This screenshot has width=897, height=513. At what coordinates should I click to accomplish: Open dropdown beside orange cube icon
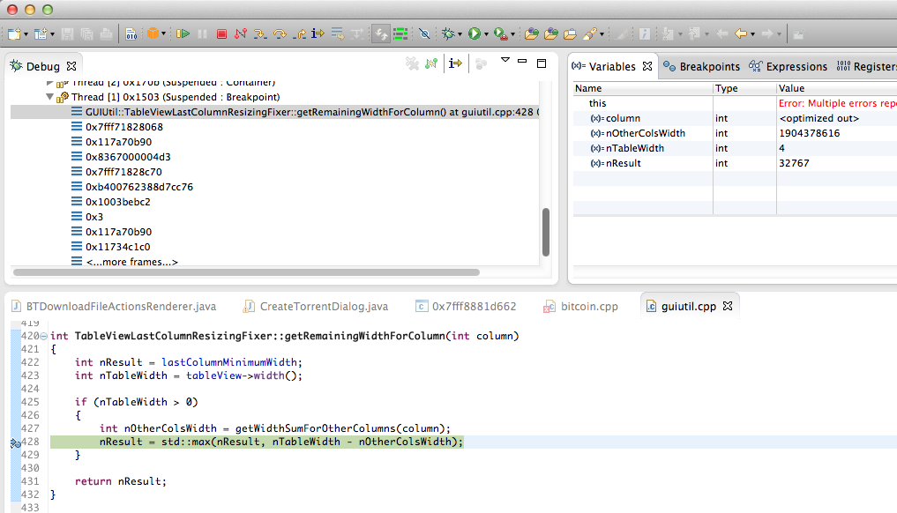[163, 34]
